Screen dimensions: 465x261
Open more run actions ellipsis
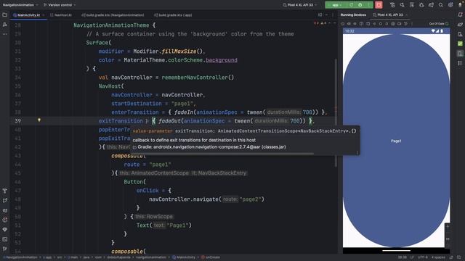[x=369, y=5]
